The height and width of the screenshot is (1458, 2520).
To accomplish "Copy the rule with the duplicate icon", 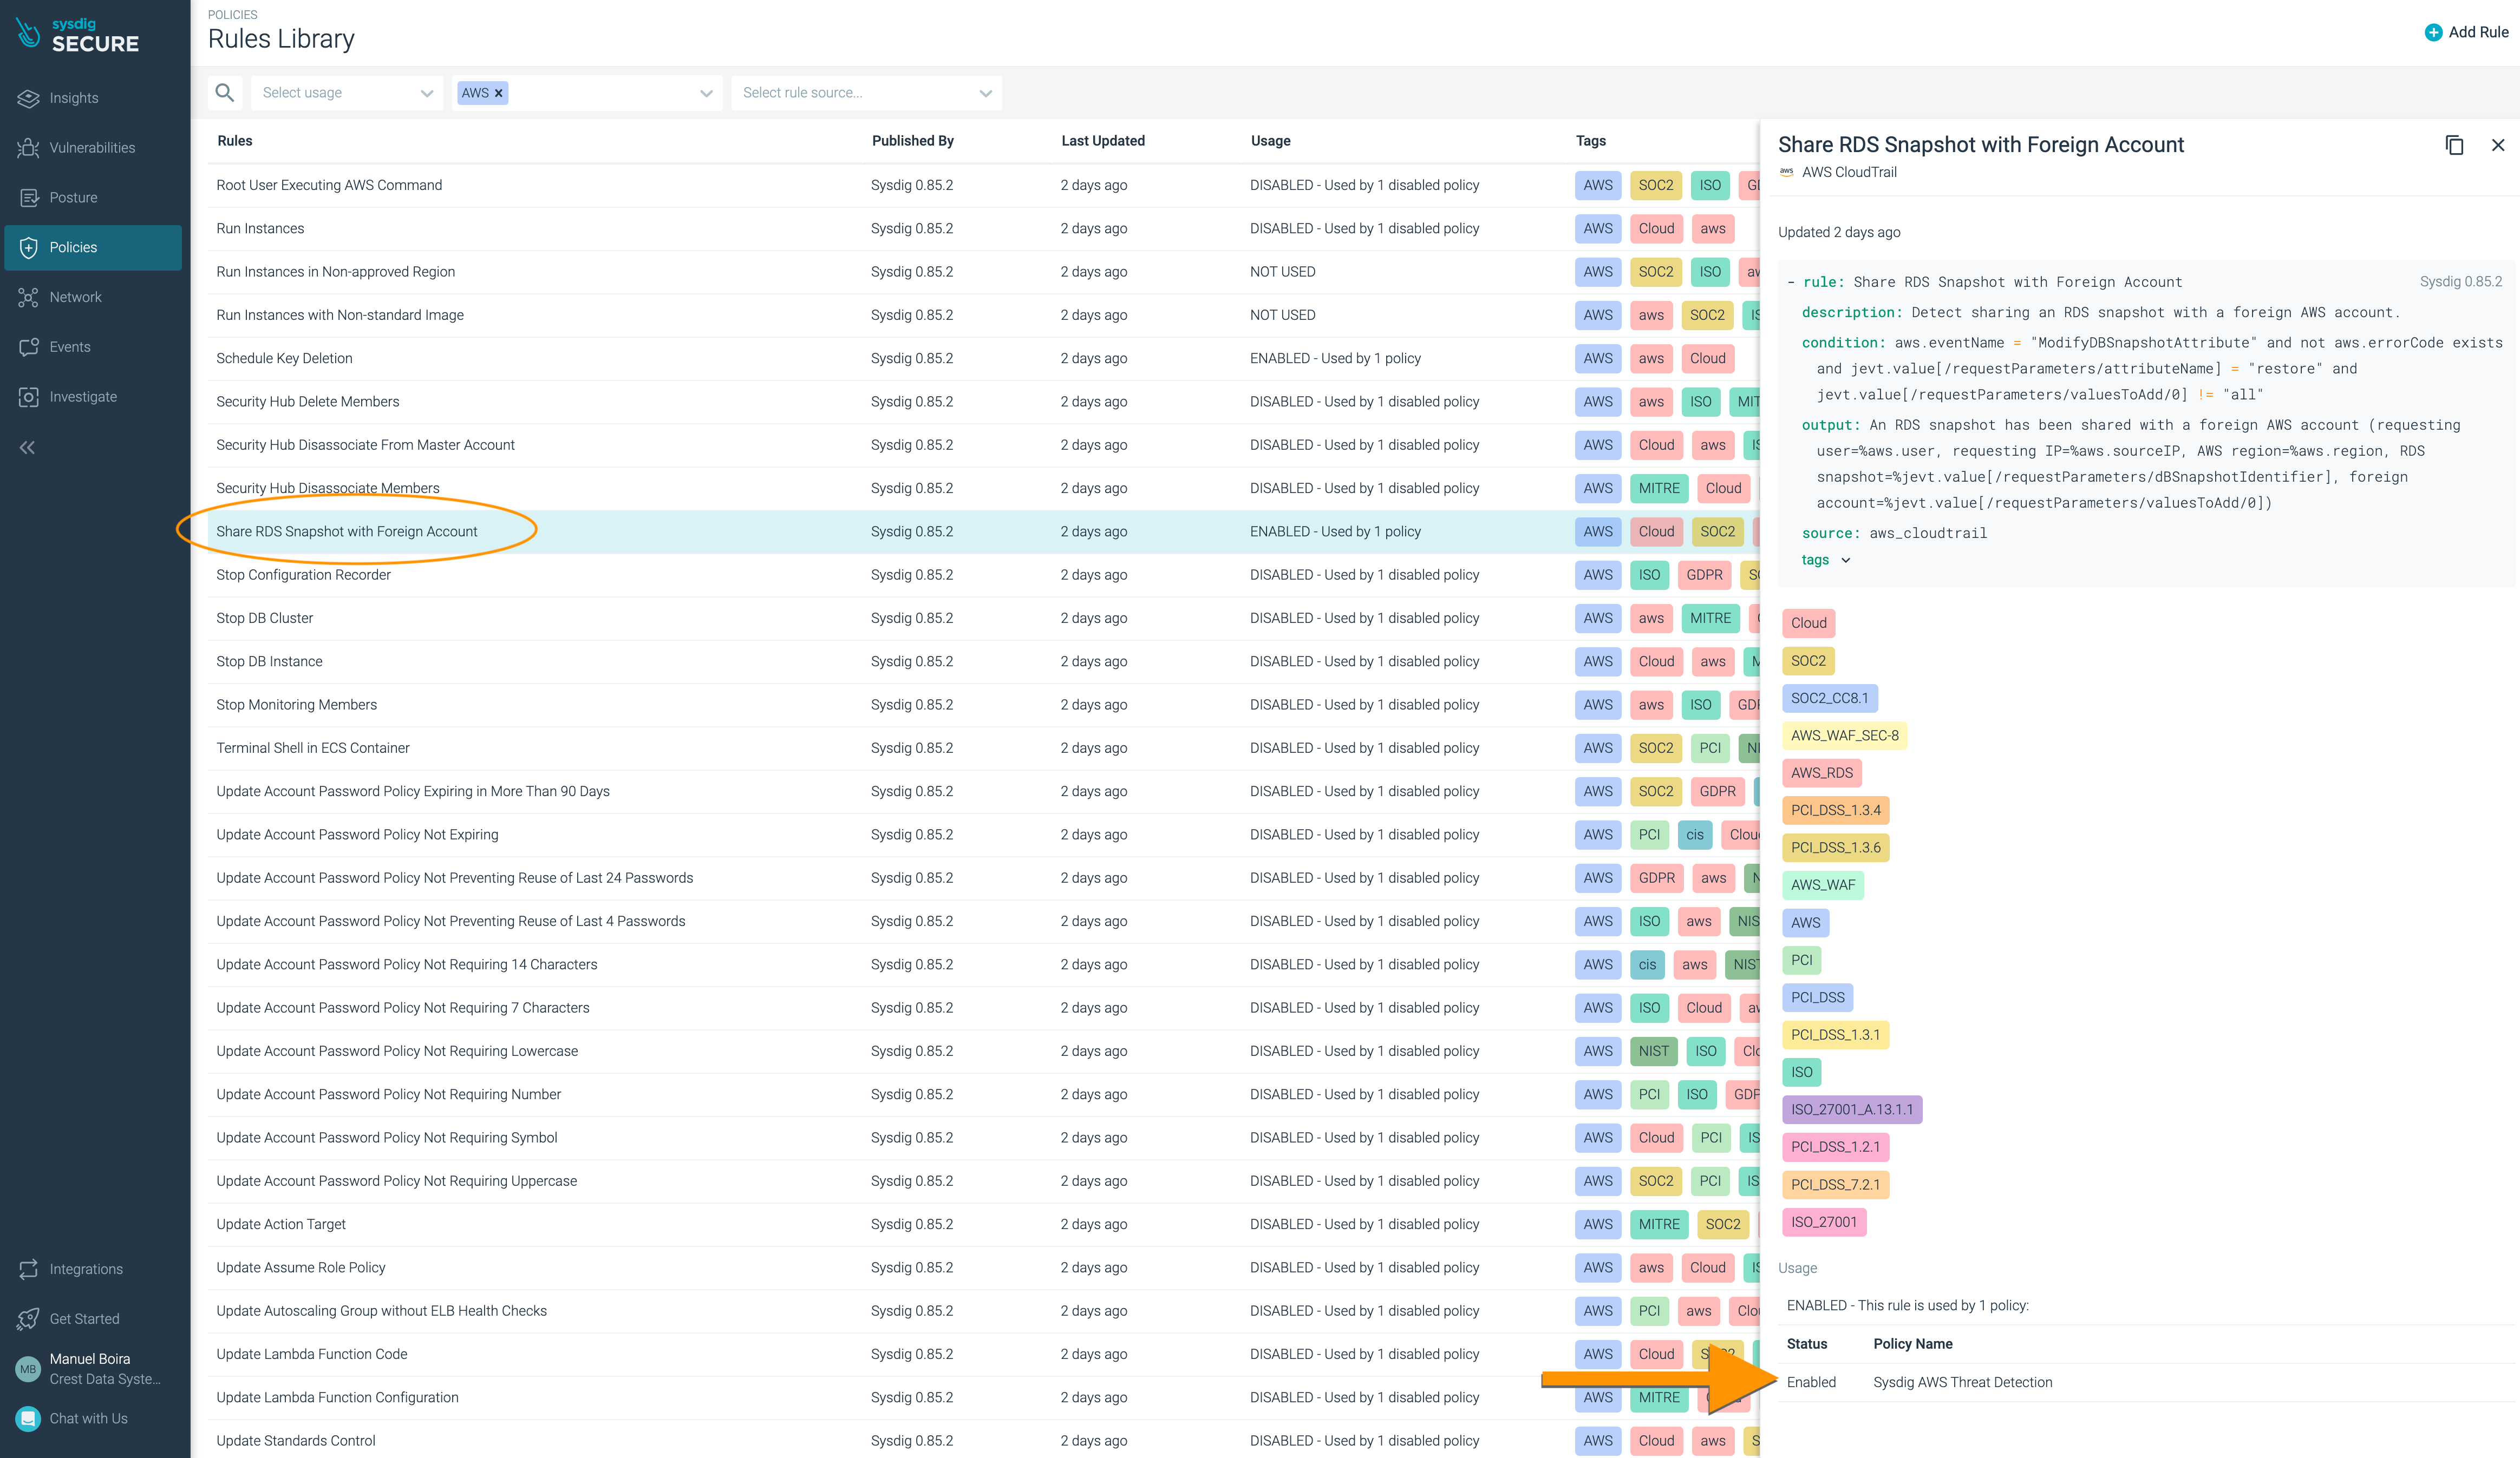I will (2454, 145).
